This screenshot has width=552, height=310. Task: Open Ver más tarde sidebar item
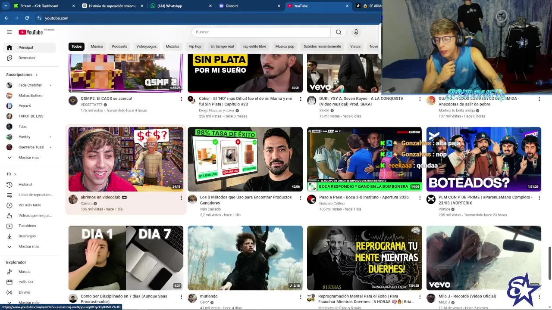[x=30, y=205]
